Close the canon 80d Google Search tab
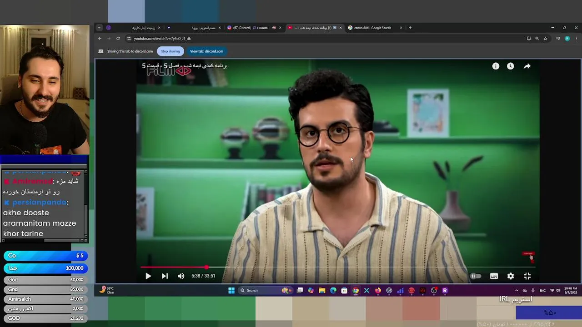The image size is (582, 327). coord(401,28)
